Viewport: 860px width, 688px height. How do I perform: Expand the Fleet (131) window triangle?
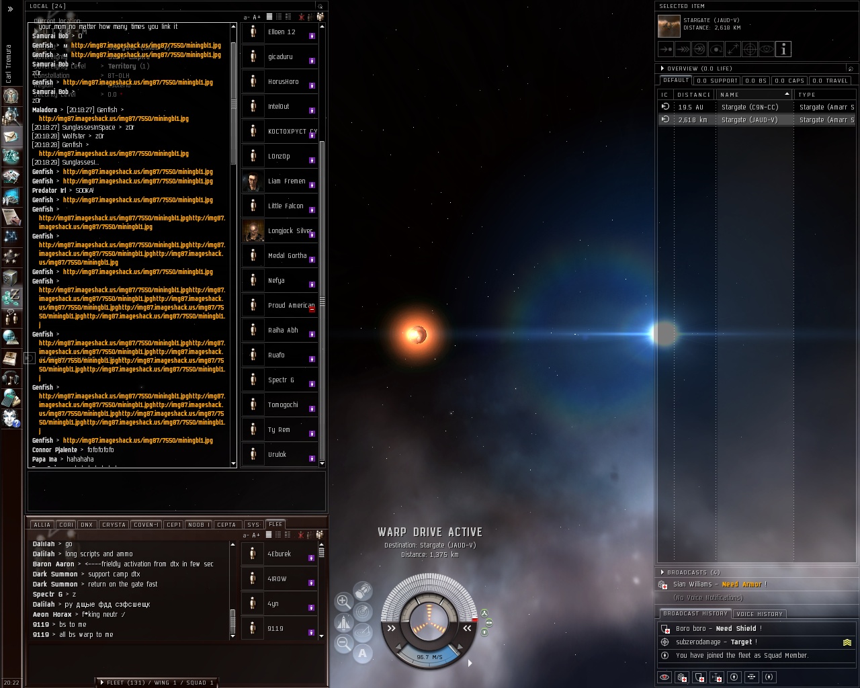[102, 683]
